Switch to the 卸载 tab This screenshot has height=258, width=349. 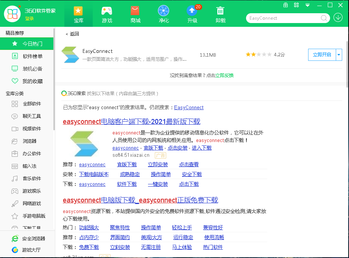click(221, 15)
